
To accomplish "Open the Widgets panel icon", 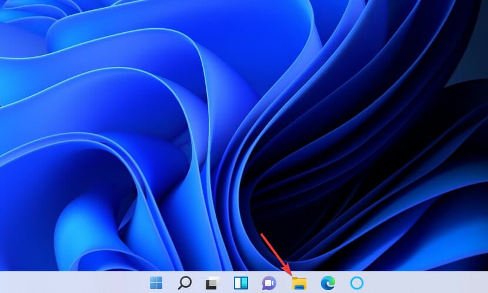I will click(241, 283).
